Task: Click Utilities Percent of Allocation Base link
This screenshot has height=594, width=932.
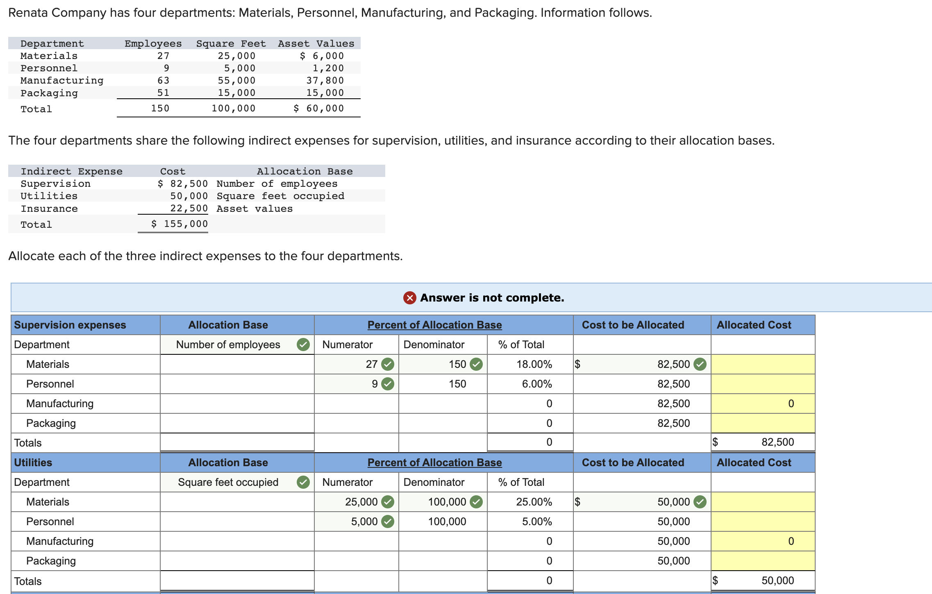Action: tap(434, 462)
